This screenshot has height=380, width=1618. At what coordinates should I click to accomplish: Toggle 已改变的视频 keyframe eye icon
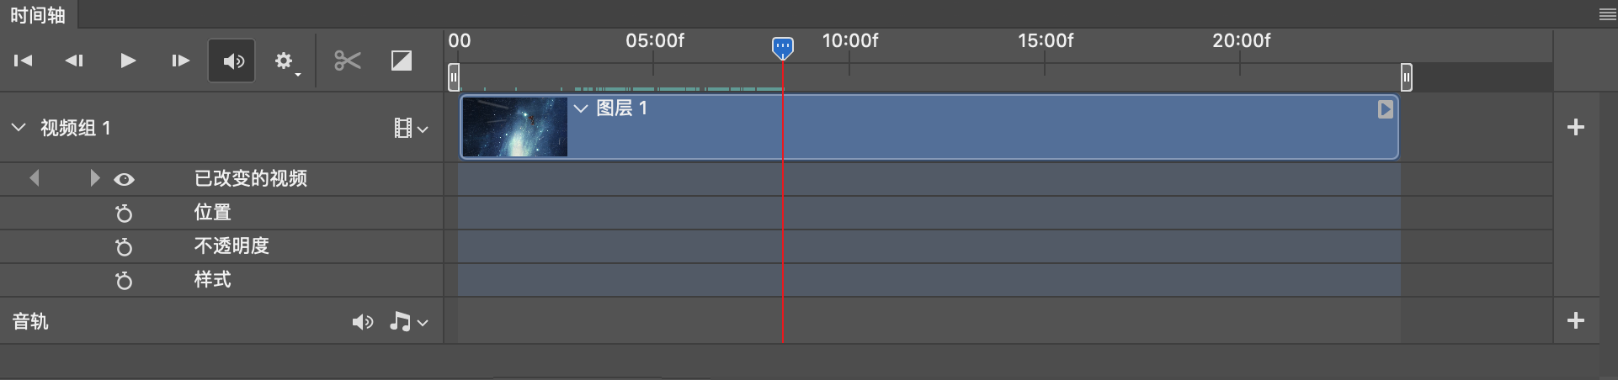pos(124,179)
